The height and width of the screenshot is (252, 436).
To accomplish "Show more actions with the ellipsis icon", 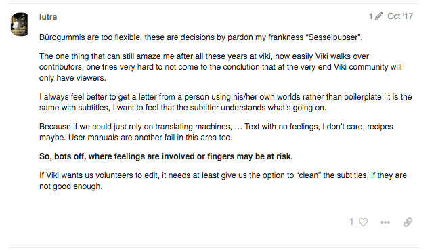I will coord(385,222).
